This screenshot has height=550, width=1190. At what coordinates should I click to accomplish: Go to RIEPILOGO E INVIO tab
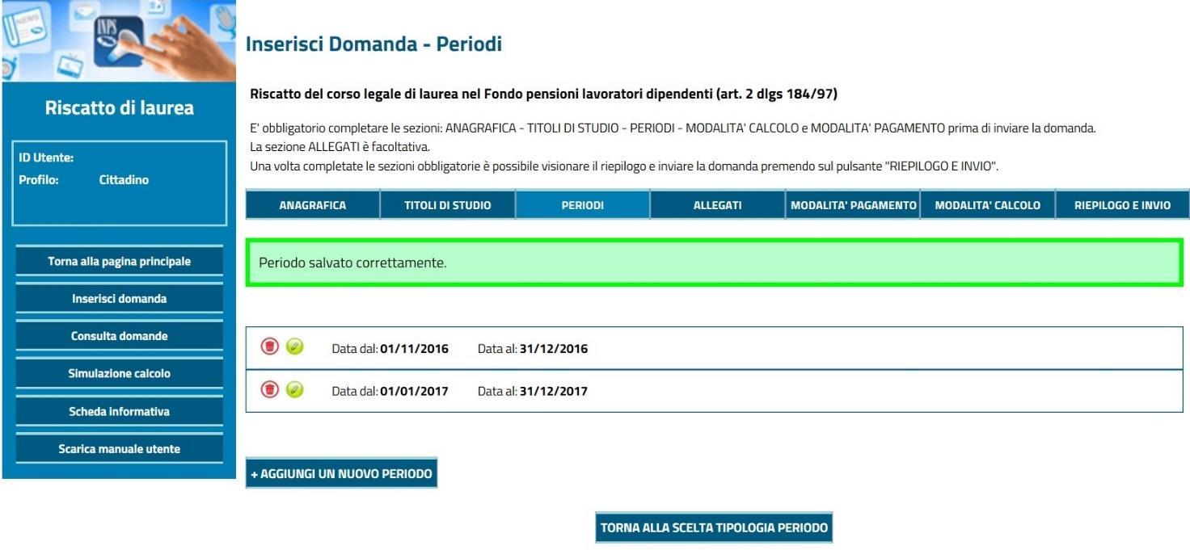pos(1123,205)
